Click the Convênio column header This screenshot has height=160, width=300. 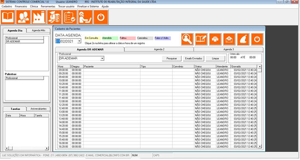pyautogui.click(x=183, y=66)
